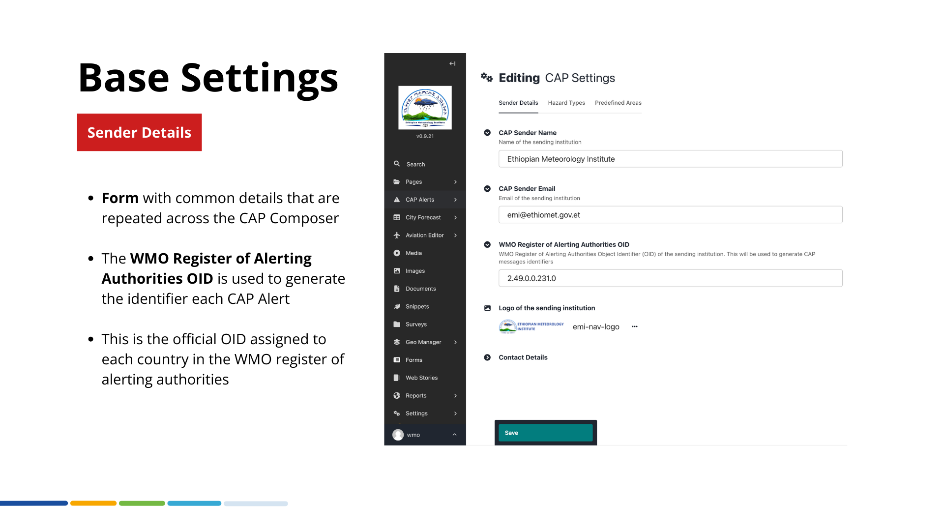Click the Reports globe icon

pos(397,396)
